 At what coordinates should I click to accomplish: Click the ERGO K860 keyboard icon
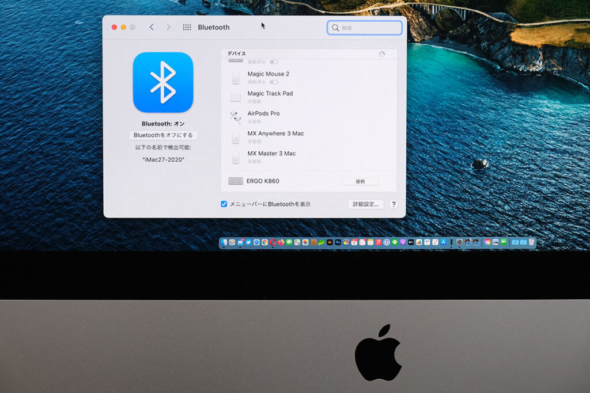[236, 181]
